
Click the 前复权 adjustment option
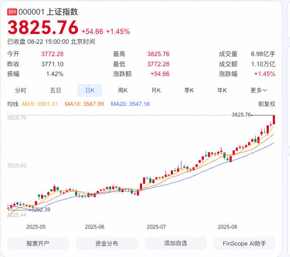click(267, 104)
